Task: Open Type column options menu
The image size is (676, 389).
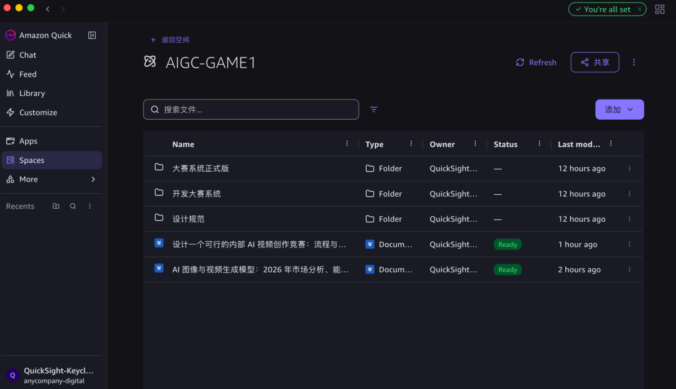Action: coord(411,143)
